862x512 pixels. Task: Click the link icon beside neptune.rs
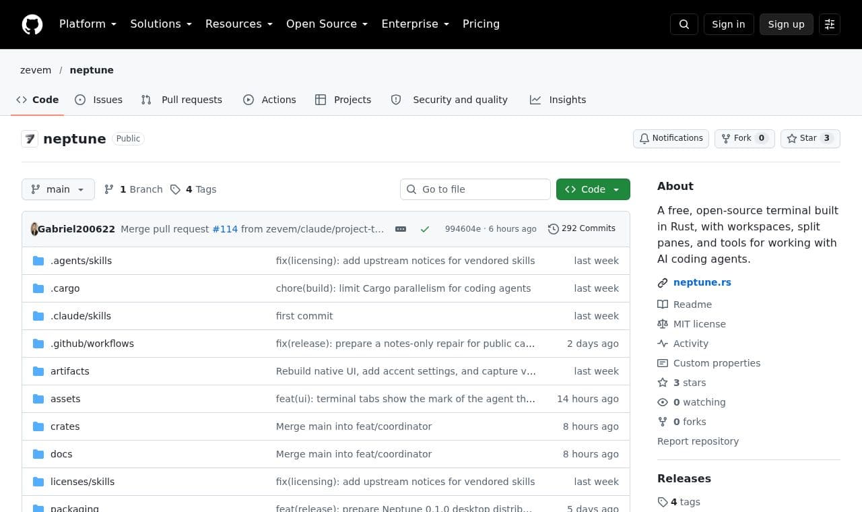coord(663,283)
